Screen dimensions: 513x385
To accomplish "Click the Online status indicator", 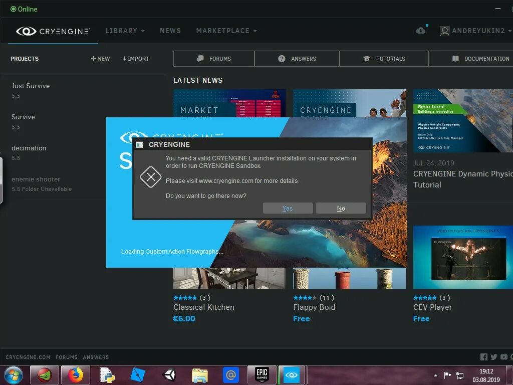I will (24, 9).
